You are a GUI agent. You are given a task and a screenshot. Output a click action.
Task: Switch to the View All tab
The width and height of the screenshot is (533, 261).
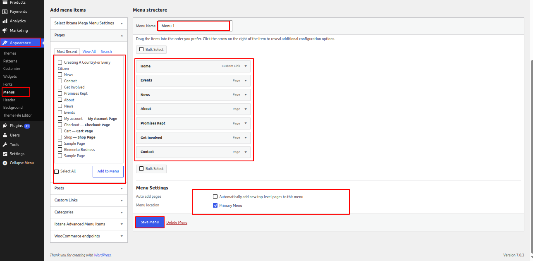click(89, 52)
